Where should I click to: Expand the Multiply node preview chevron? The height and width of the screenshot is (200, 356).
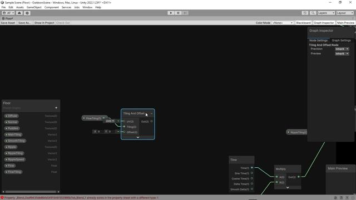tap(288, 188)
